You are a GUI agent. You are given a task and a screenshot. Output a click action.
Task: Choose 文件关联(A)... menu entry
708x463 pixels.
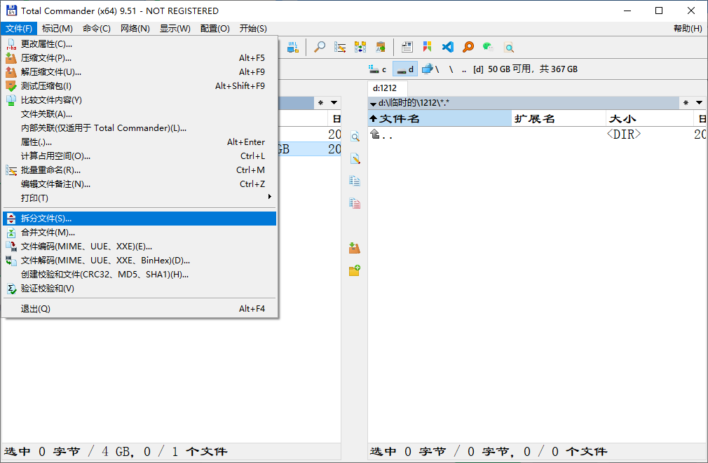pyautogui.click(x=139, y=113)
